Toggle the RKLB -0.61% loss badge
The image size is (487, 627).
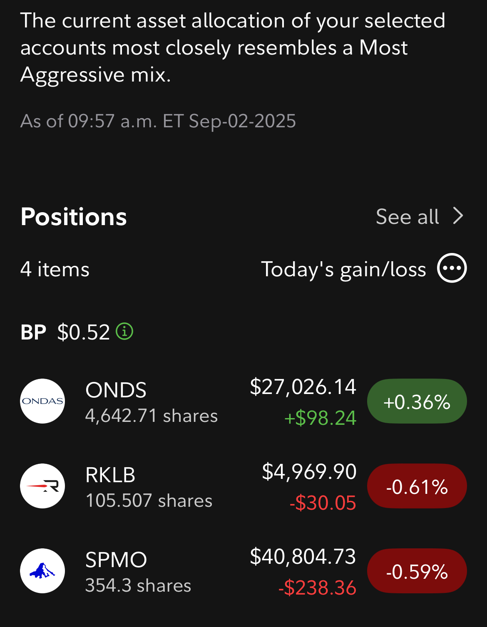pyautogui.click(x=417, y=486)
